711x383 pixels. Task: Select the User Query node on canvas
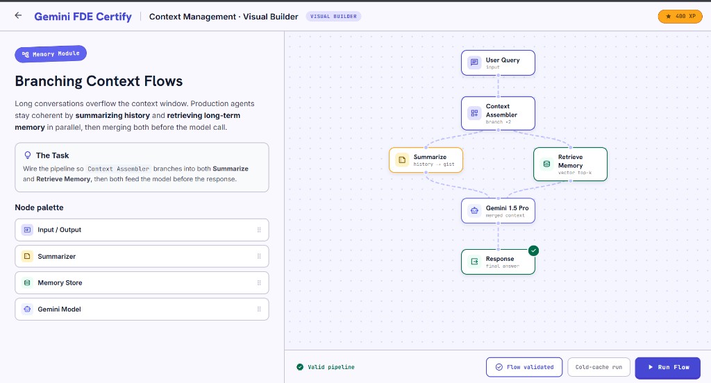tap(498, 62)
